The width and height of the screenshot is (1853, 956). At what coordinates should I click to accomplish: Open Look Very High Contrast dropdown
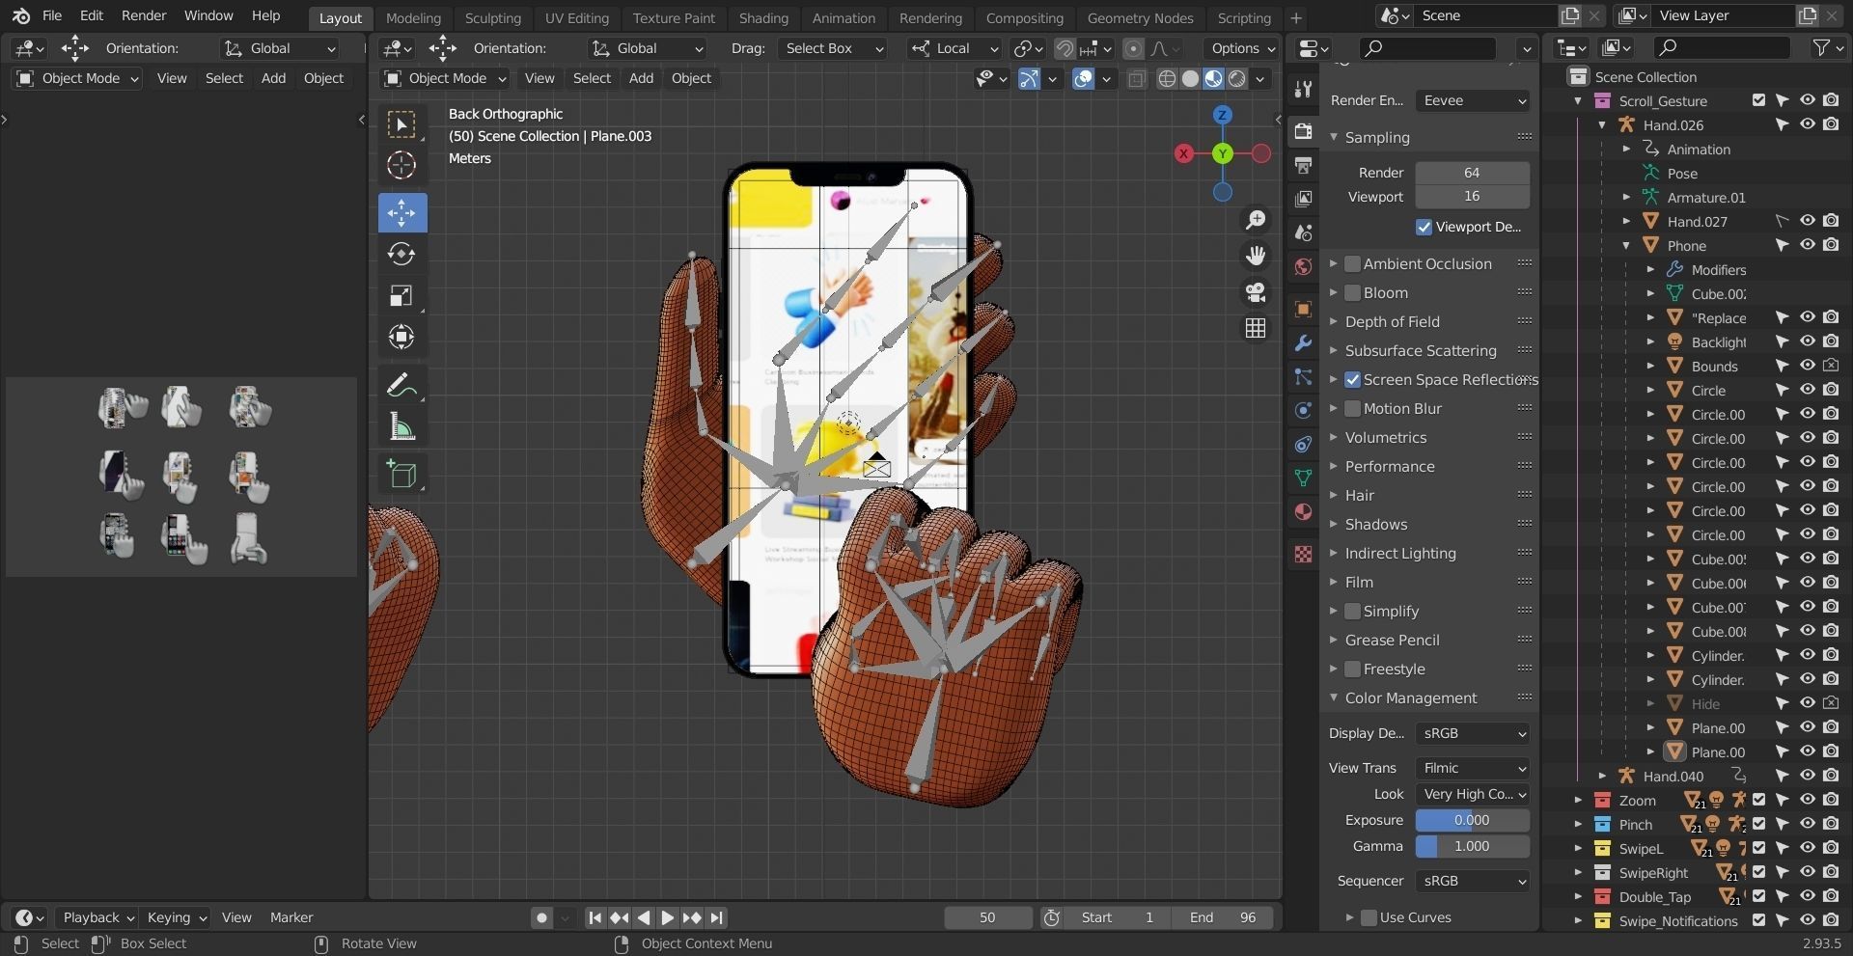coord(1473,794)
